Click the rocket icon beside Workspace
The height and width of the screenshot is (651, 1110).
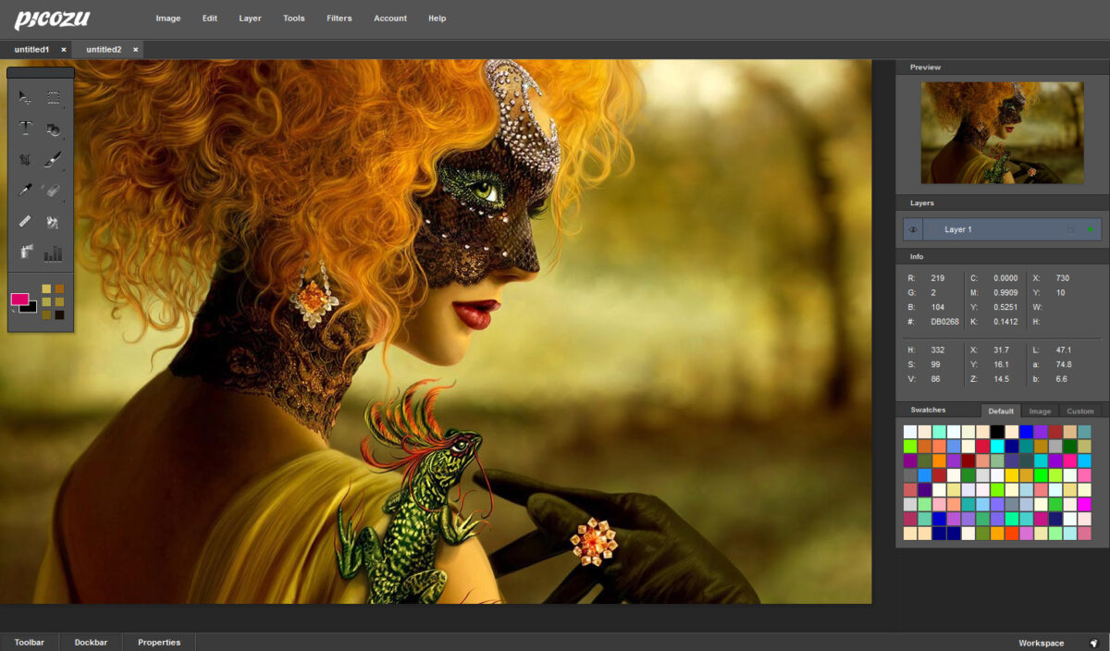(1093, 643)
